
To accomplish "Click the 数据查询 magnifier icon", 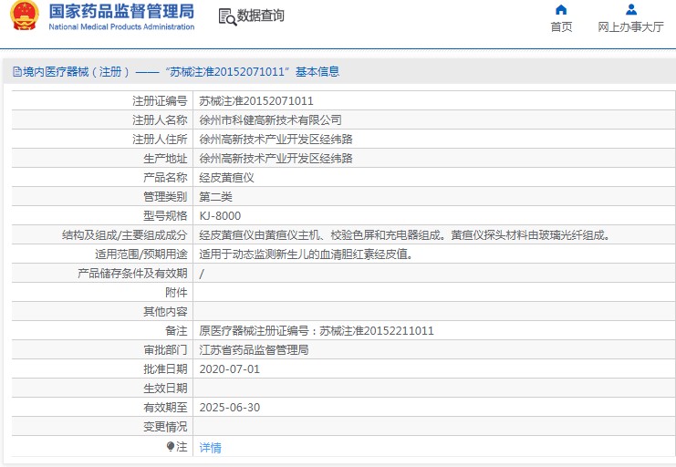I will (226, 16).
